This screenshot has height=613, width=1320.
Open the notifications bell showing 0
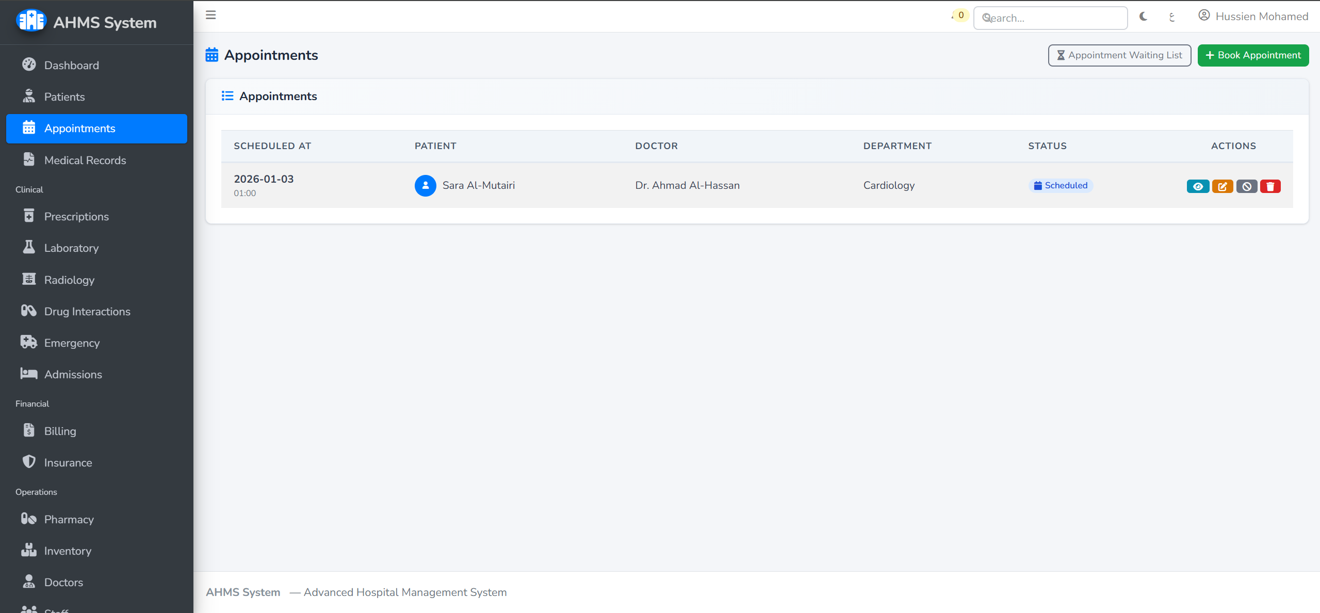(958, 15)
